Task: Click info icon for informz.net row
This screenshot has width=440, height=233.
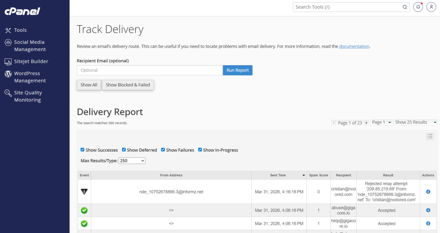Action: [428, 192]
